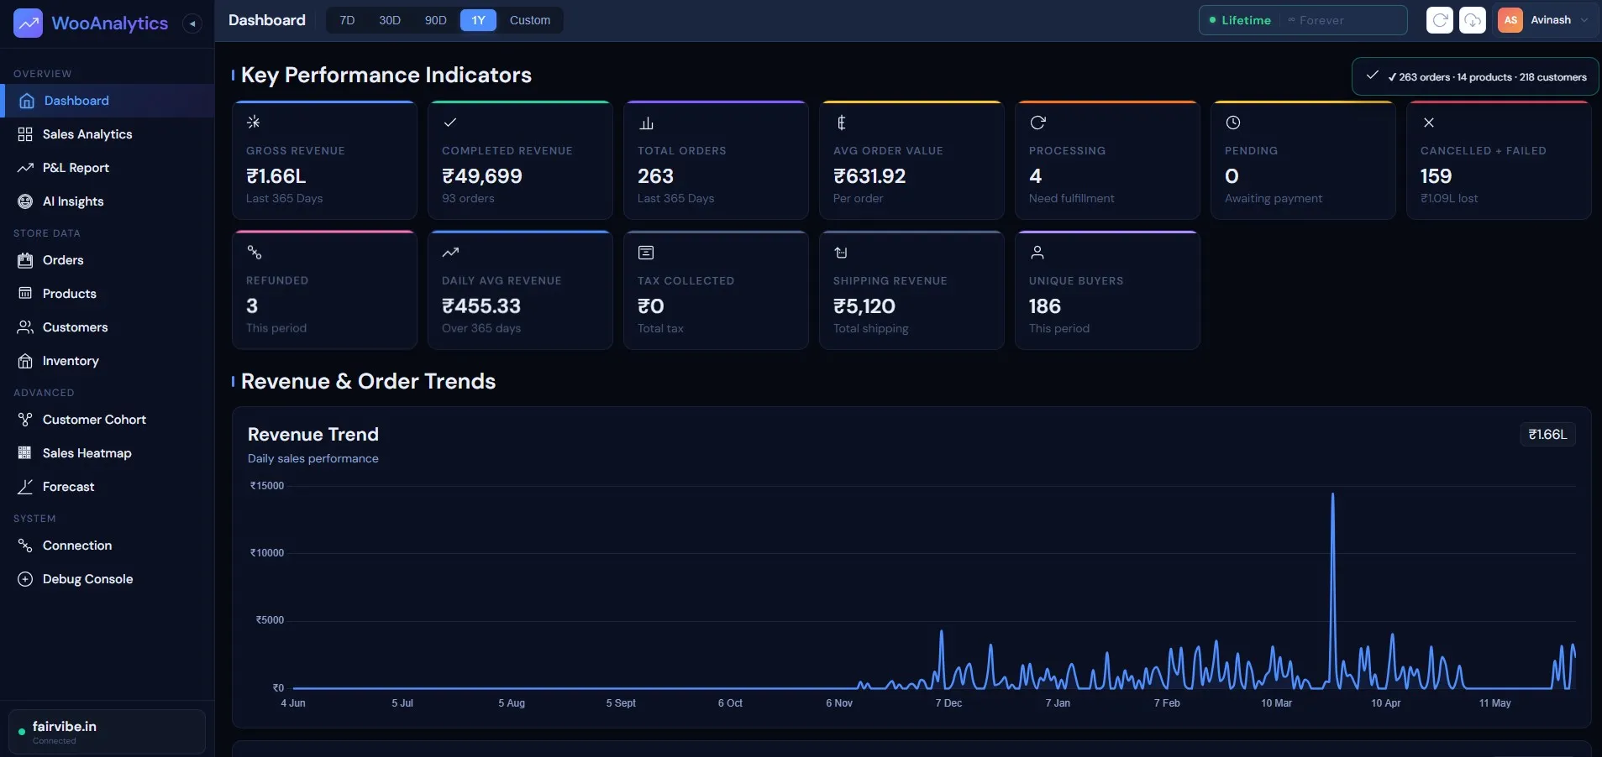
Task: Click the ₹455.33 daily average value
Action: pyautogui.click(x=481, y=306)
